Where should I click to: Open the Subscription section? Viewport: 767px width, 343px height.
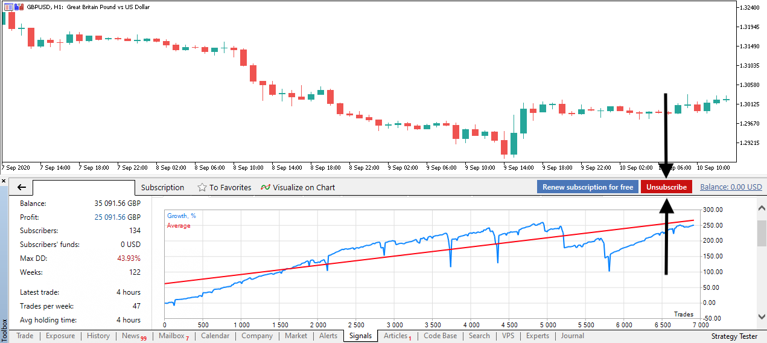[162, 187]
